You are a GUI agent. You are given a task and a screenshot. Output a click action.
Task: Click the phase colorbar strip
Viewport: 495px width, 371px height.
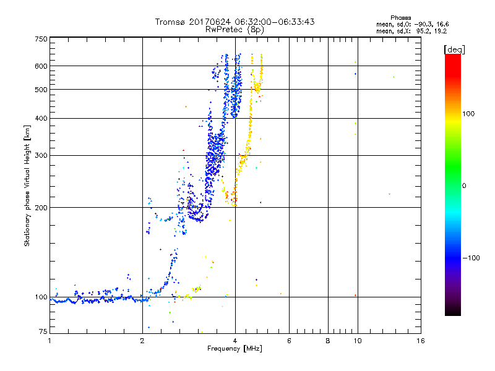(x=453, y=184)
